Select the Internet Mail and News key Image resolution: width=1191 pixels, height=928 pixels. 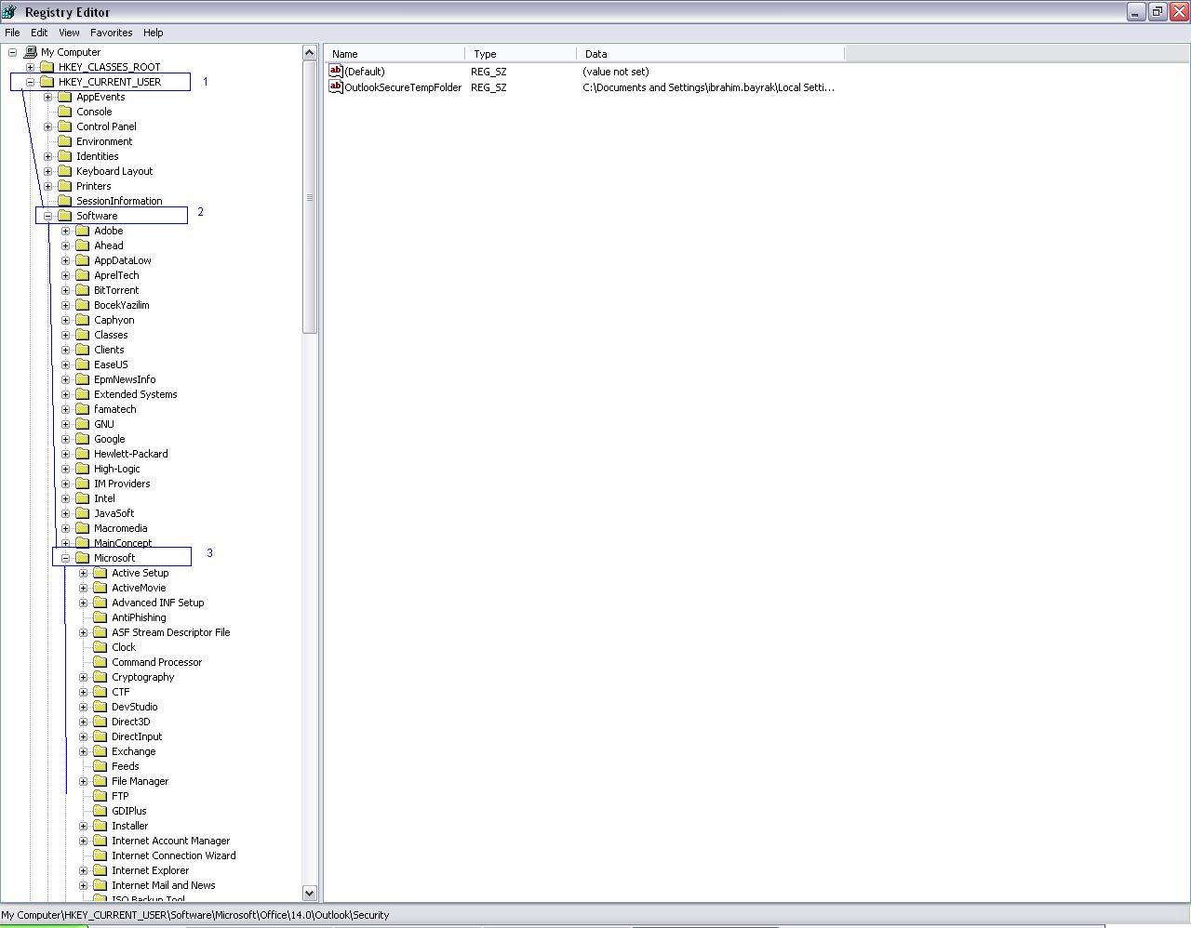(x=164, y=885)
